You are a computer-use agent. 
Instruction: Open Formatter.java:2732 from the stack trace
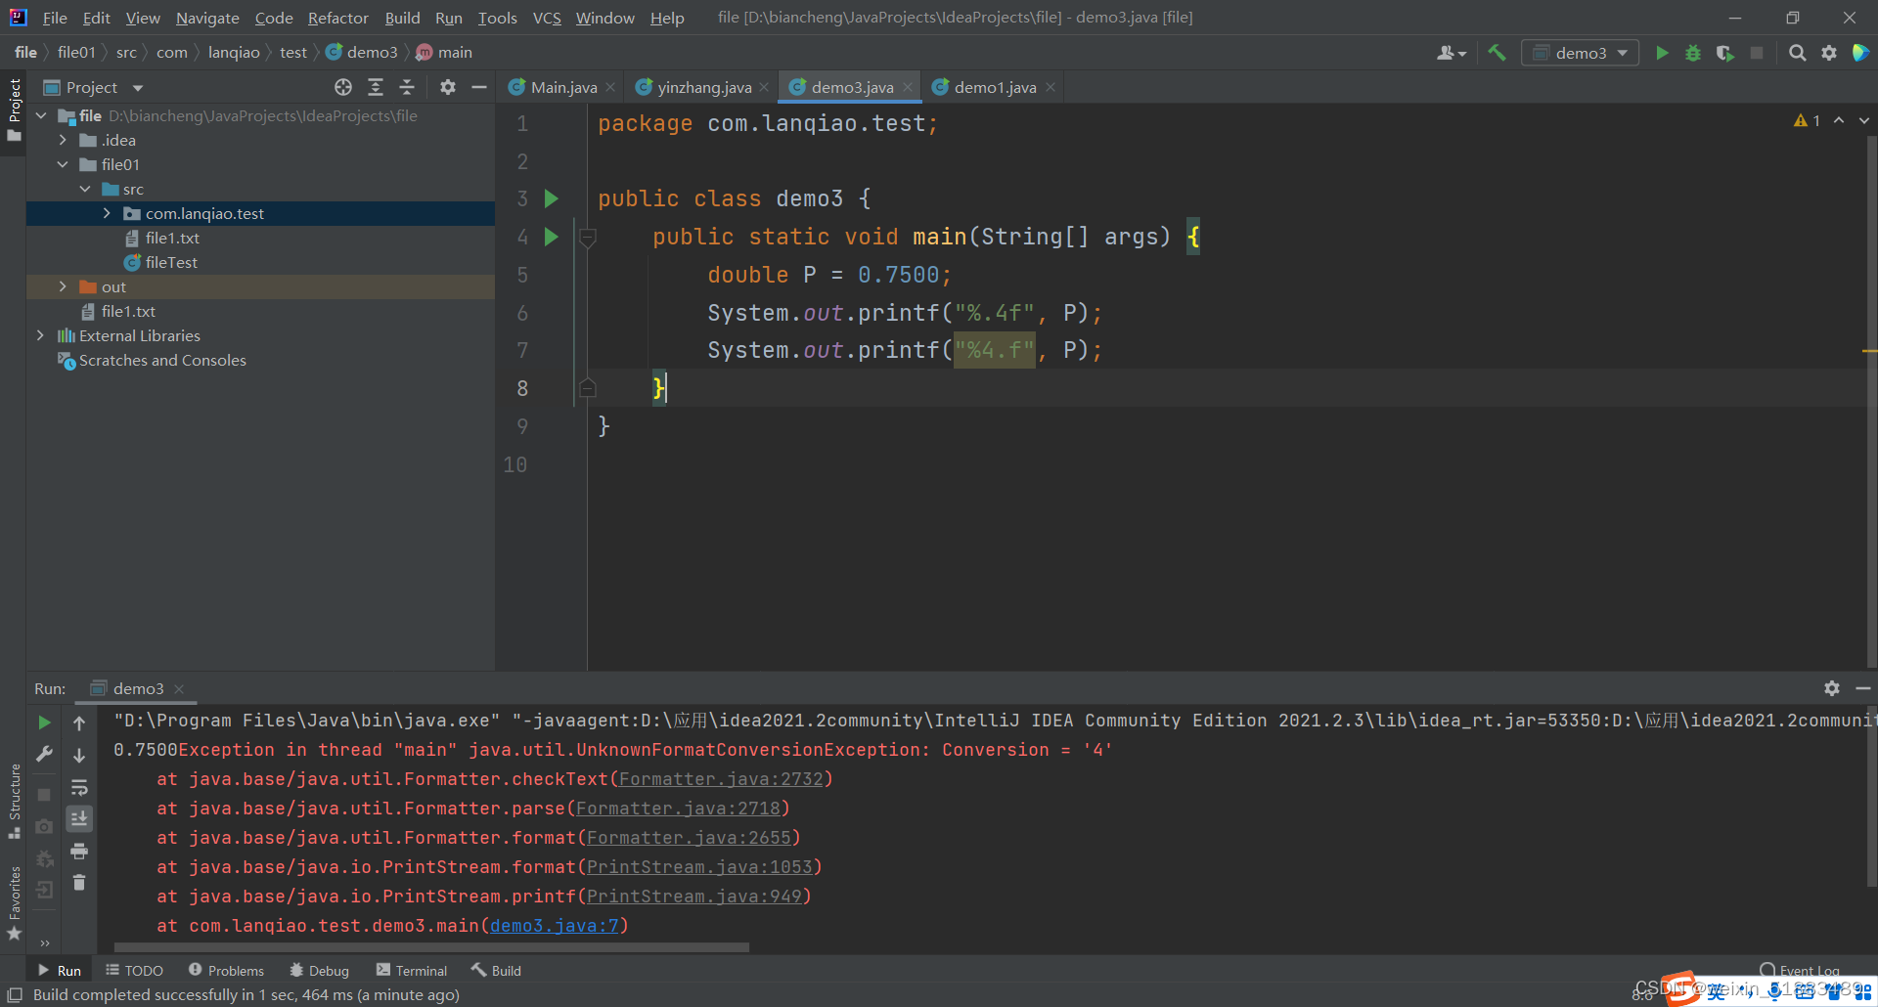[x=723, y=779]
